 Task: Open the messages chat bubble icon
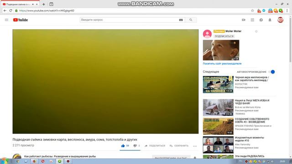coord(261,20)
